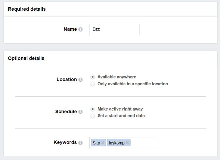The height and width of the screenshot is (160, 220).
Task: Click the Optional details heading
Action: click(x=26, y=58)
